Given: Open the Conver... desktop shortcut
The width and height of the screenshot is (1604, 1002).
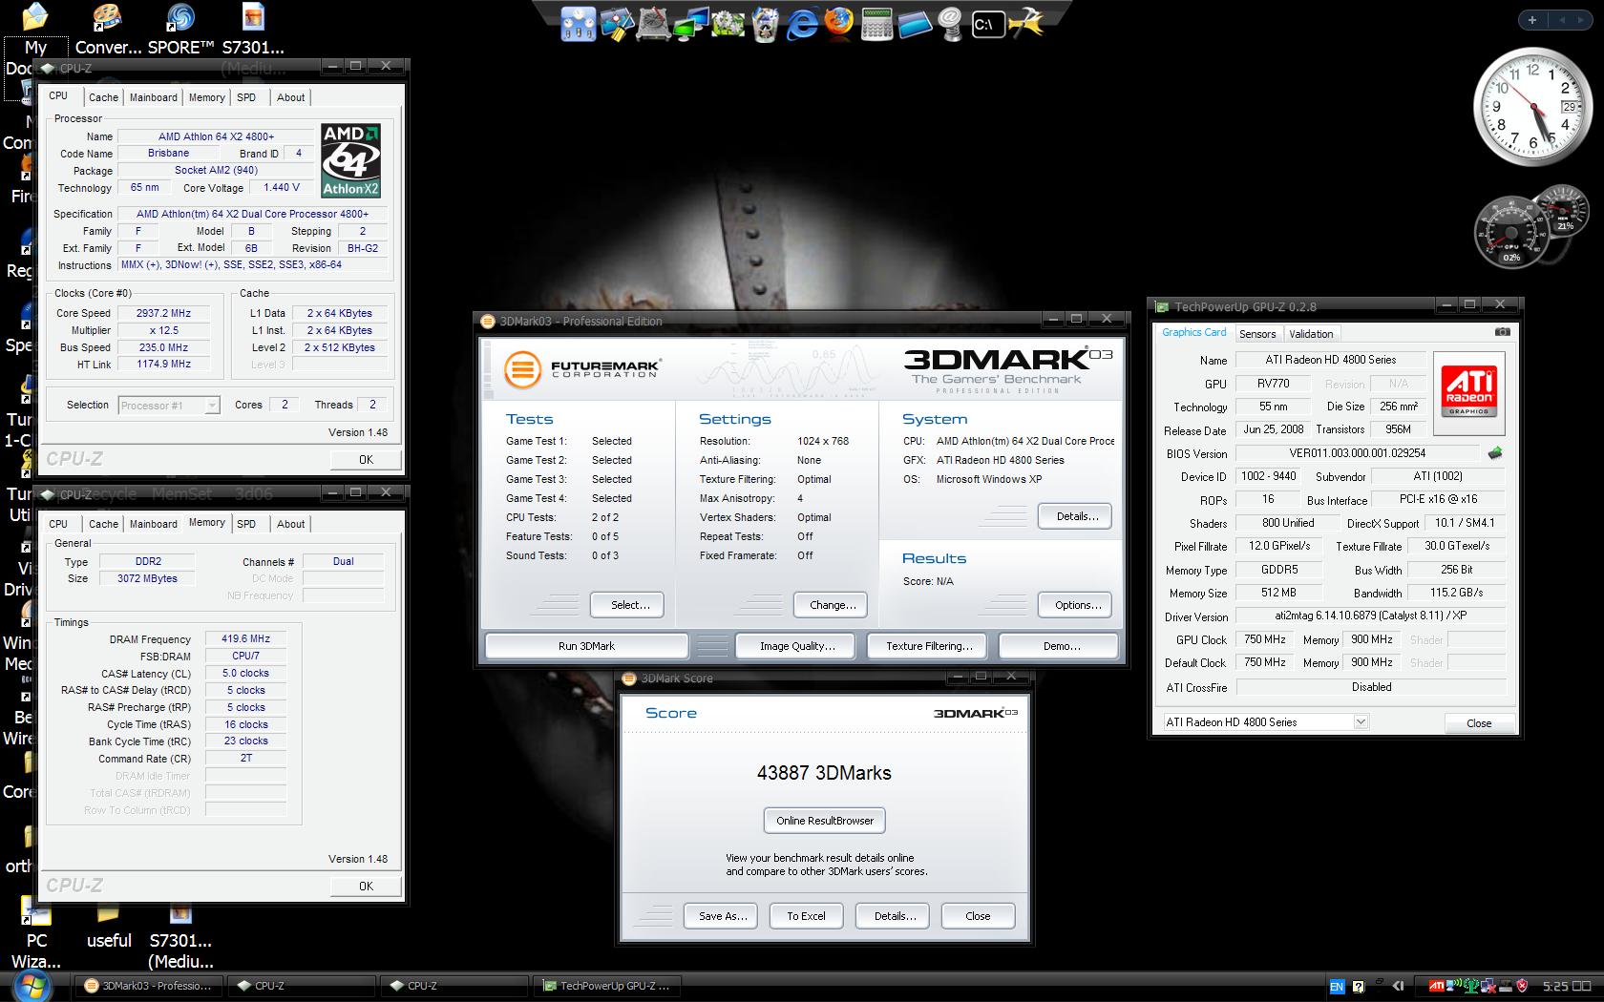Looking at the screenshot, I should [108, 29].
